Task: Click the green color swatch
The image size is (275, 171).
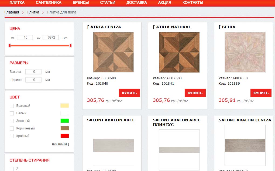Action: click(x=64, y=121)
